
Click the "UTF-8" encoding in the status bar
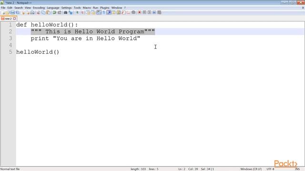(x=270, y=169)
